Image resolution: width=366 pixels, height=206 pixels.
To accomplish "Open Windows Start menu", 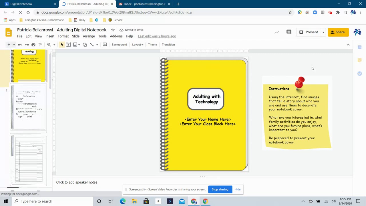I will pos(6,201).
